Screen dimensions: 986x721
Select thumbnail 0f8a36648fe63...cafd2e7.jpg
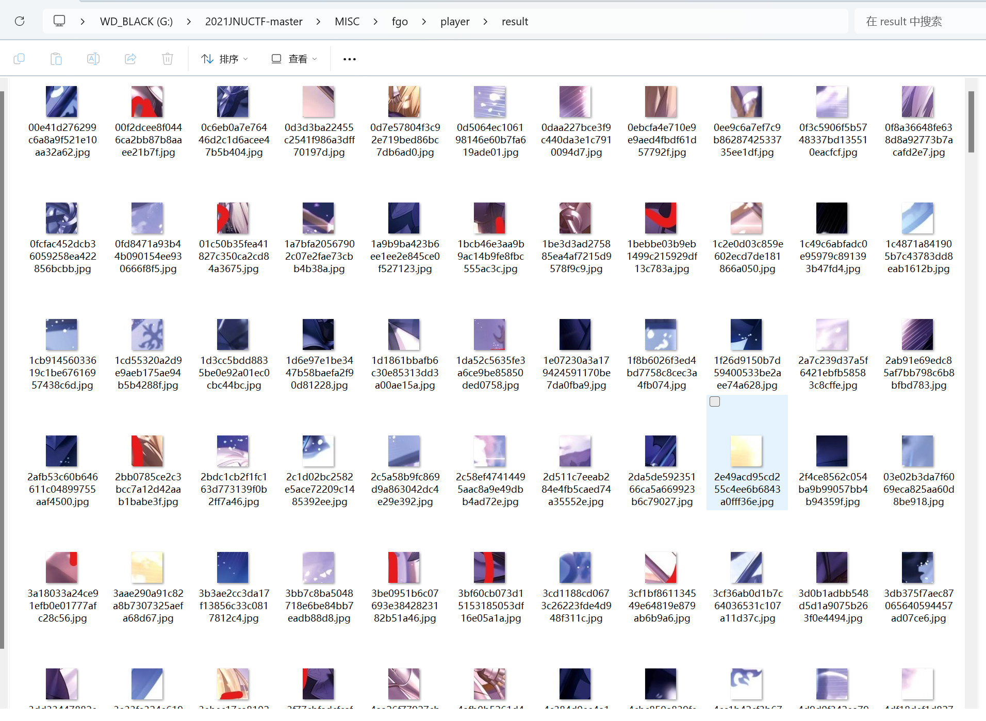click(917, 102)
